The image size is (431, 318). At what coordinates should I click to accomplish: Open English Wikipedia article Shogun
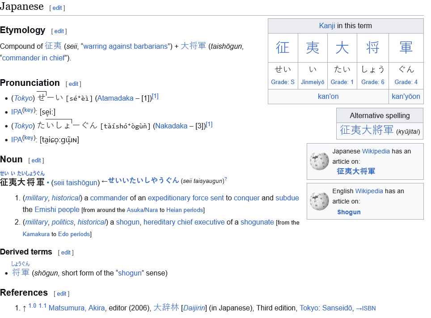click(349, 212)
